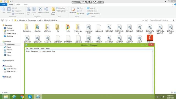Select the Qt5Svg.dll file
The image size is (176, 99).
point(130,28)
